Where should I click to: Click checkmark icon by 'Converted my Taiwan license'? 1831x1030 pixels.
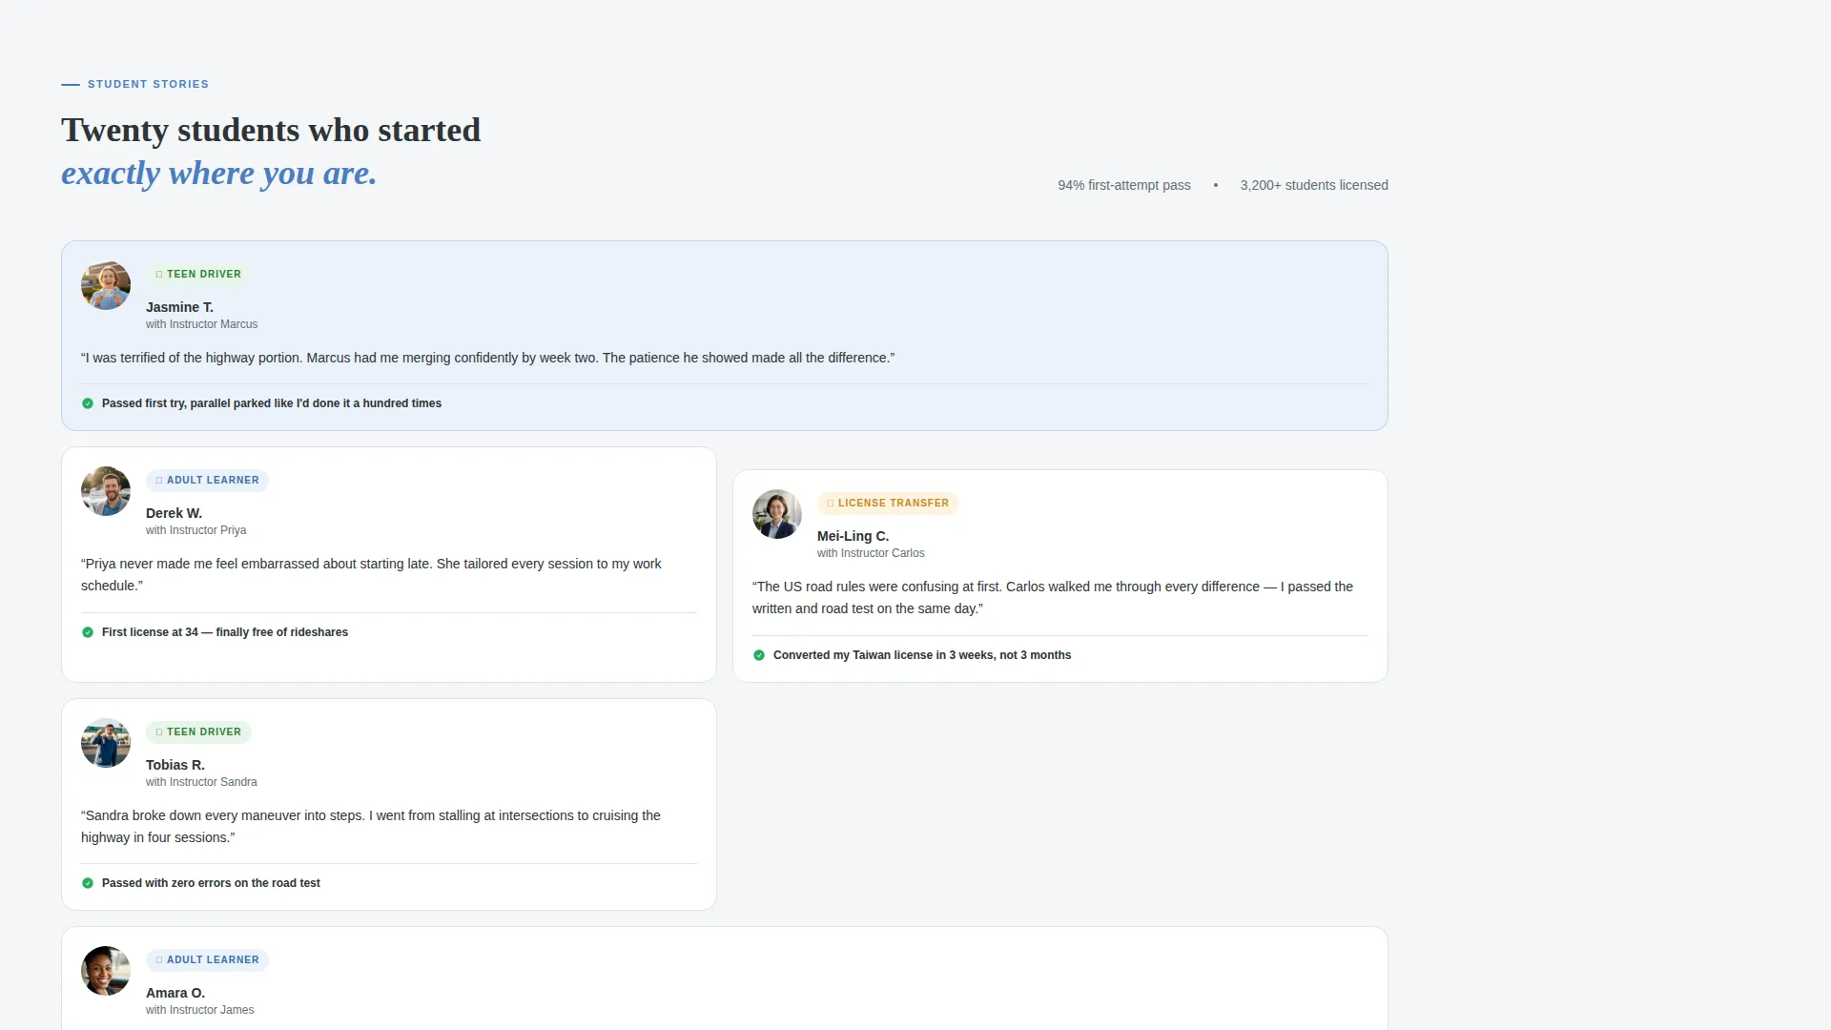pos(759,655)
